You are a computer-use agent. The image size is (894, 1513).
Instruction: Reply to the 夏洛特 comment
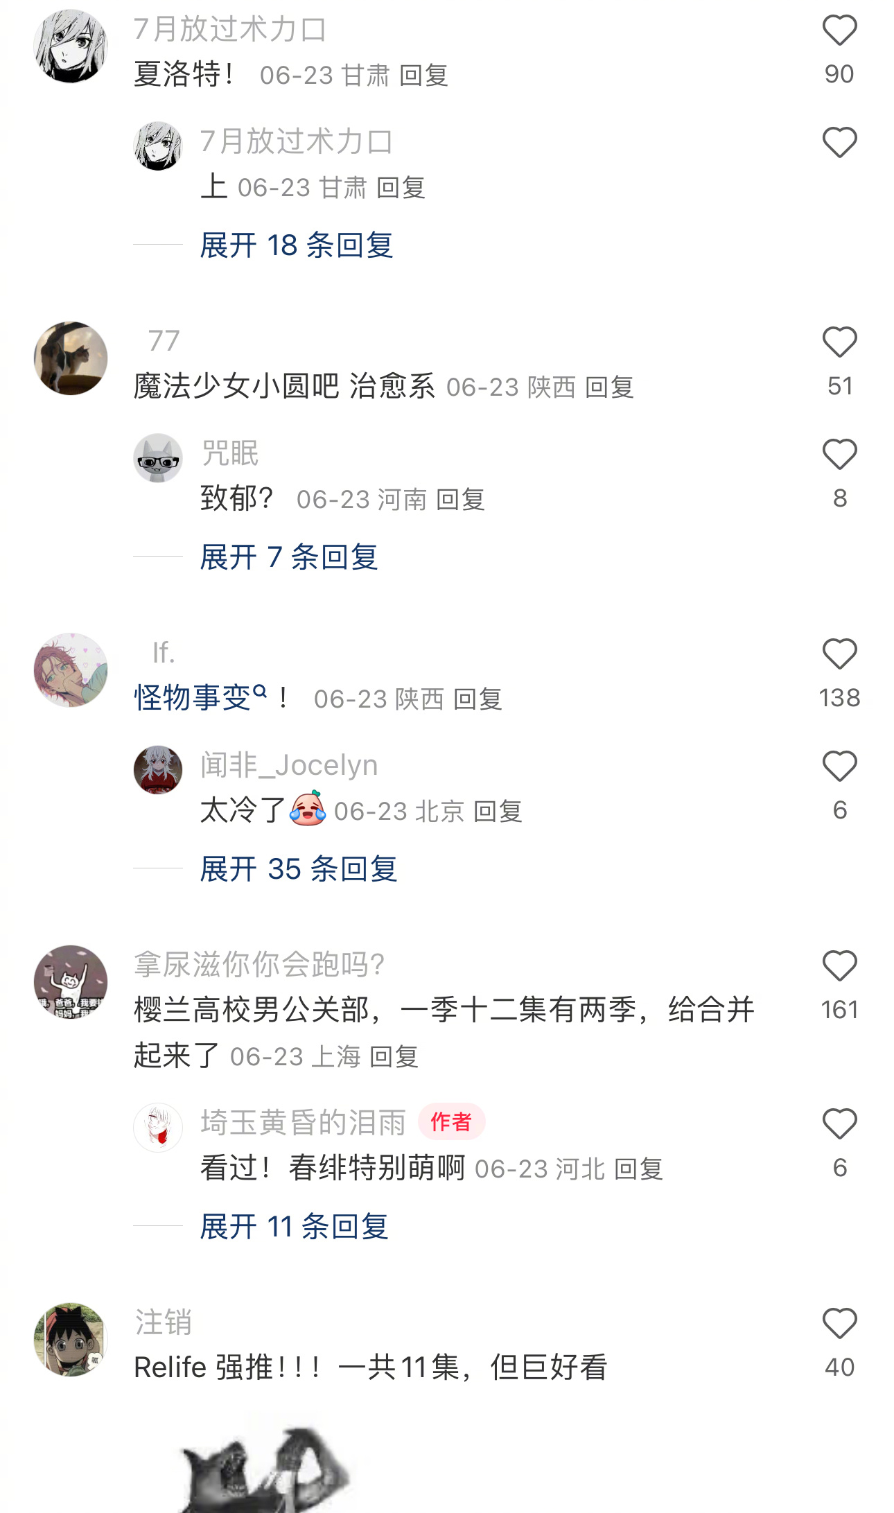(x=424, y=76)
